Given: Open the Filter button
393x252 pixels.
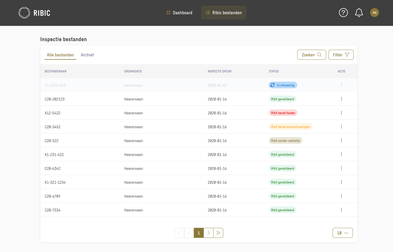Looking at the screenshot, I should [x=341, y=55].
